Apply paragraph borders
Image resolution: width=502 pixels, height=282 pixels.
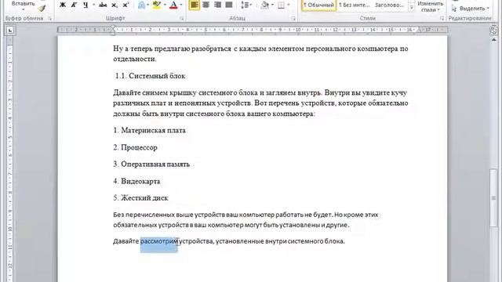coord(281,5)
